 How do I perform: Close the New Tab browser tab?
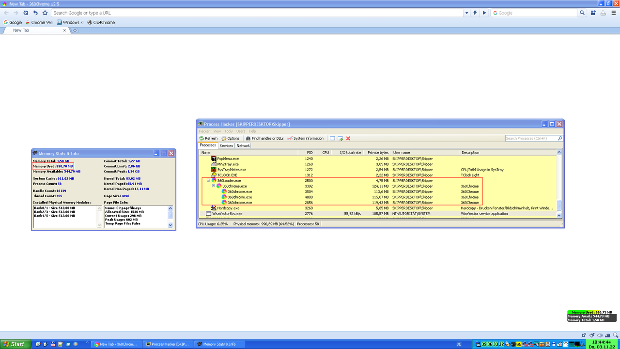pyautogui.click(x=64, y=30)
